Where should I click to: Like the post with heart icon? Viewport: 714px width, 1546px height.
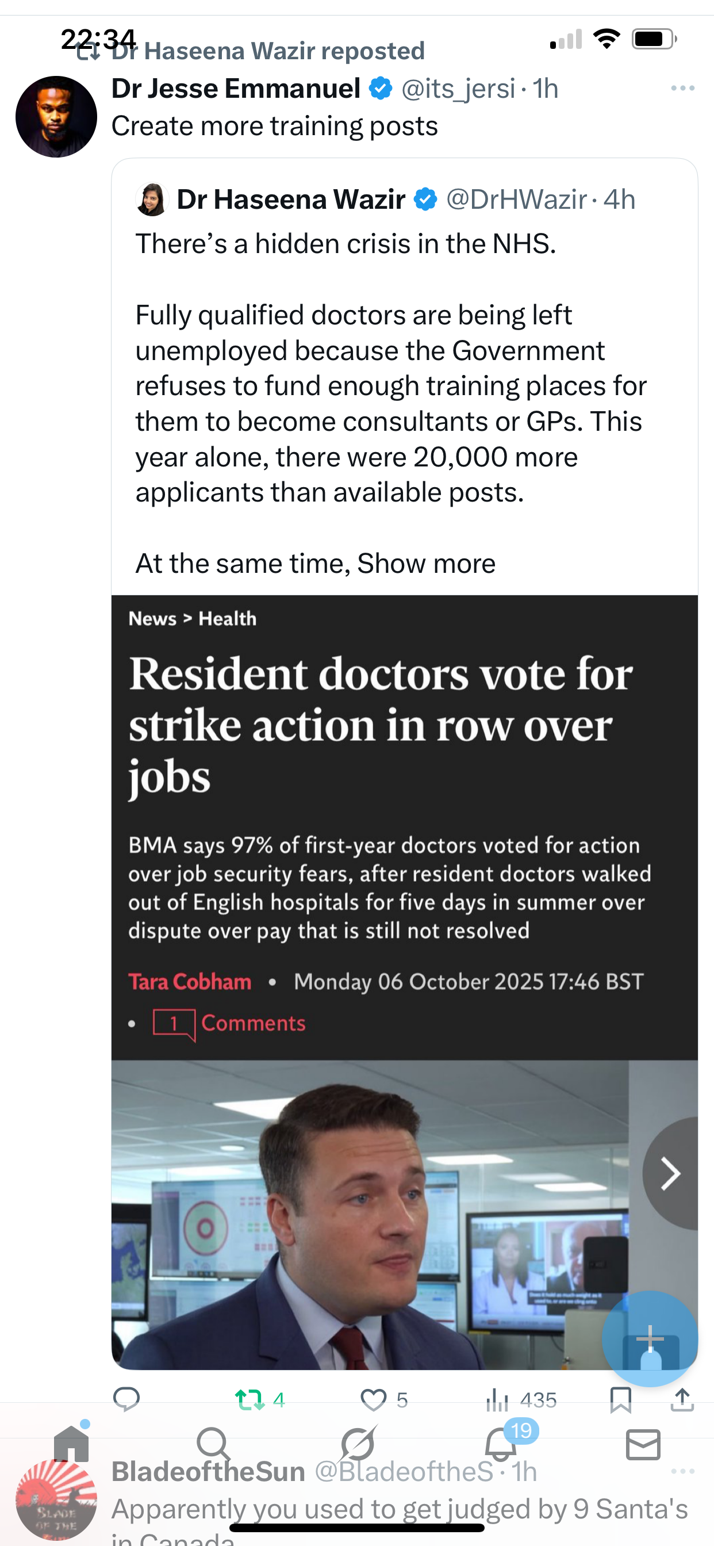pos(373,1399)
